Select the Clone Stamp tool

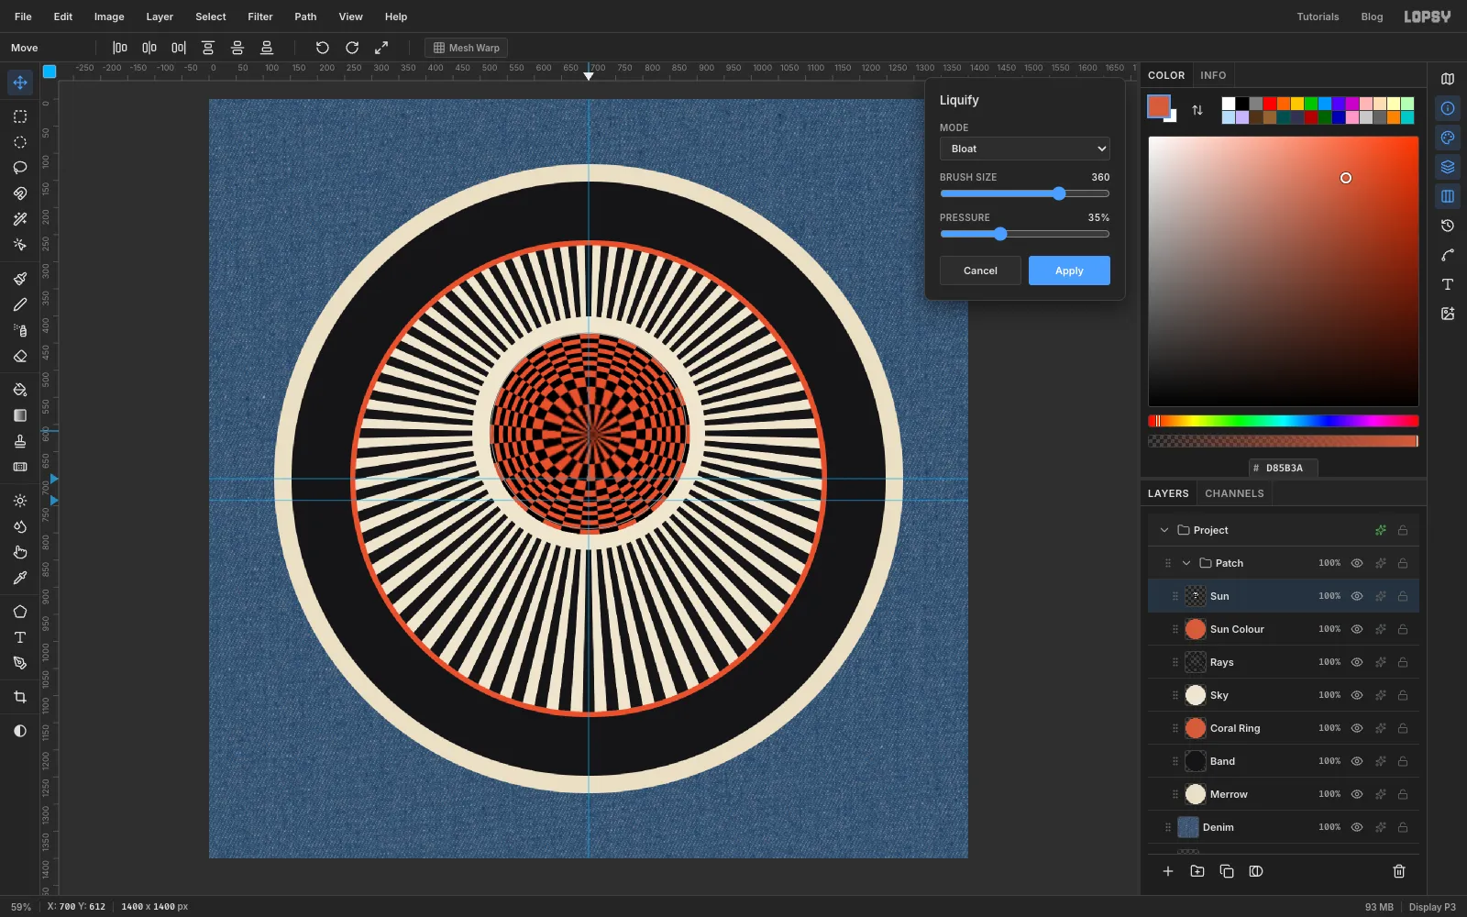coord(20,441)
